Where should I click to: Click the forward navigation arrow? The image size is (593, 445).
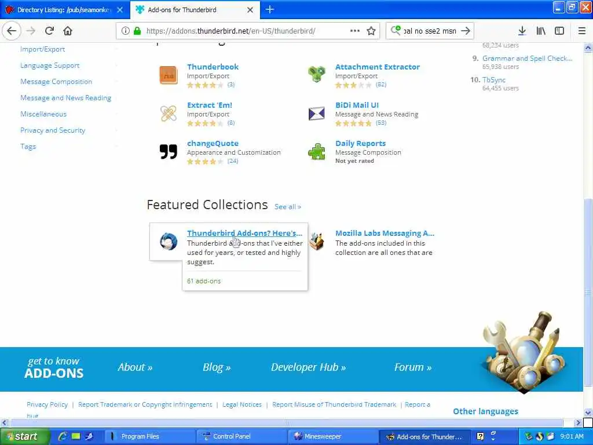coord(31,31)
